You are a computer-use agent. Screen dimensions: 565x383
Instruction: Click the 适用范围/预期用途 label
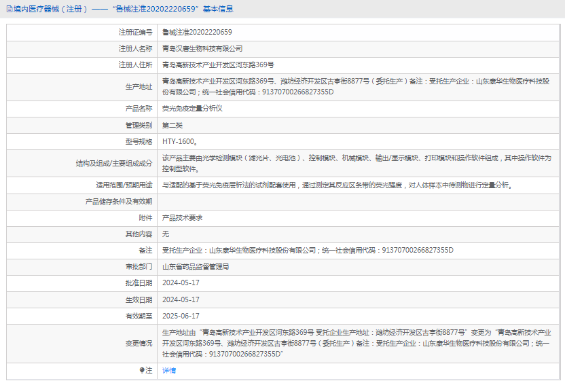click(124, 185)
